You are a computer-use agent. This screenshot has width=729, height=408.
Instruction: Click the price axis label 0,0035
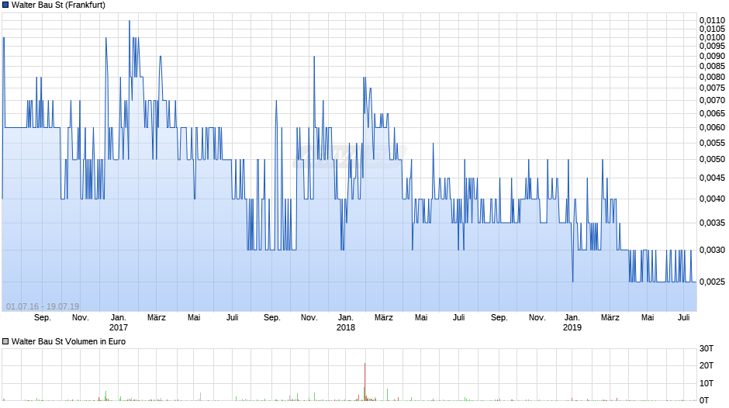point(712,223)
